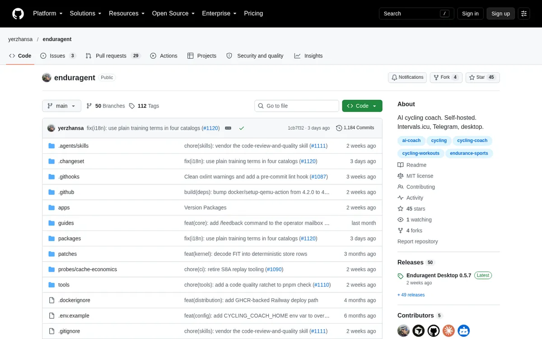Click the Actions play icon
This screenshot has width=542, height=339.
coord(153,56)
